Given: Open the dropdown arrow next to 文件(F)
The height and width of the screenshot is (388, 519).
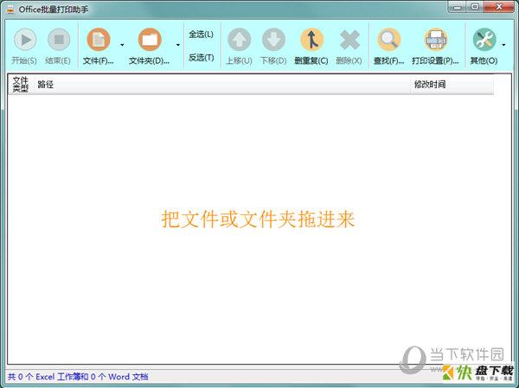Looking at the screenshot, I should (x=122, y=45).
